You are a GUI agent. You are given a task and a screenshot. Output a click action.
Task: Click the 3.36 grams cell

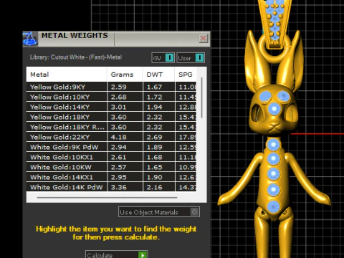click(x=125, y=187)
